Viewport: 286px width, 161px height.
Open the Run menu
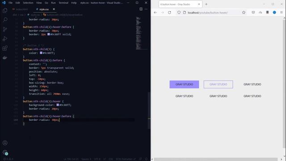click(x=54, y=3)
